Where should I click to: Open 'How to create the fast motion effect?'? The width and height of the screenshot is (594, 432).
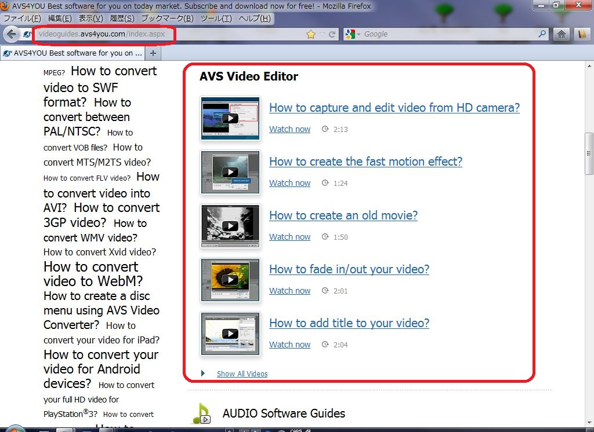[365, 162]
